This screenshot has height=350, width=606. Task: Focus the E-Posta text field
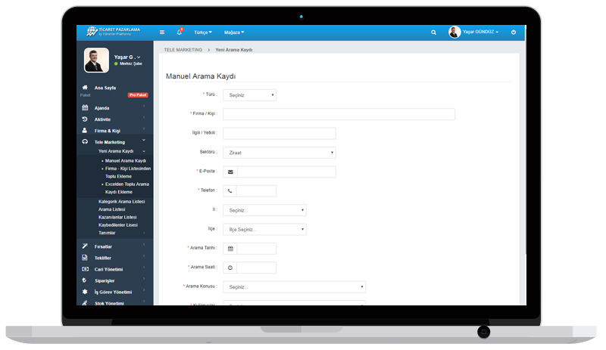point(286,172)
